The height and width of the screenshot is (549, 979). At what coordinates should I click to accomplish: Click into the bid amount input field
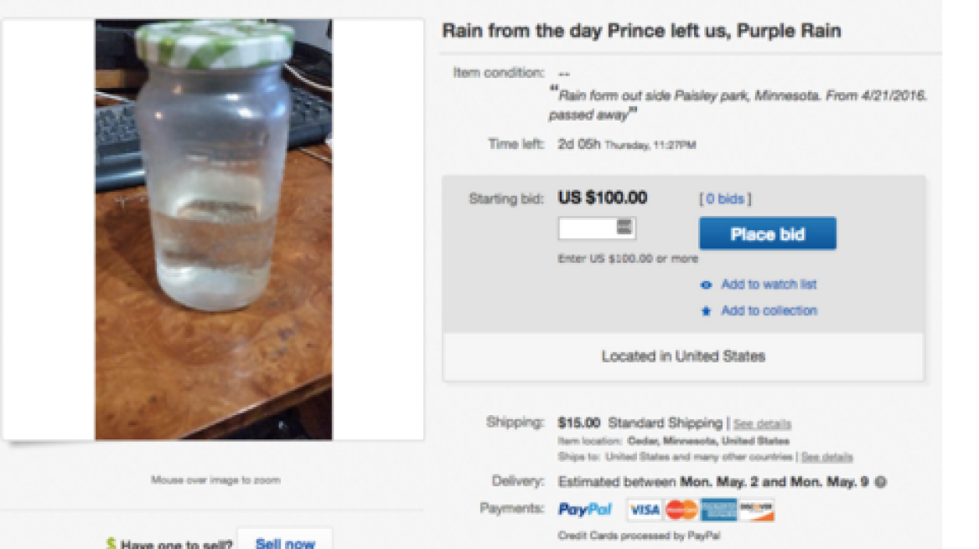point(587,228)
